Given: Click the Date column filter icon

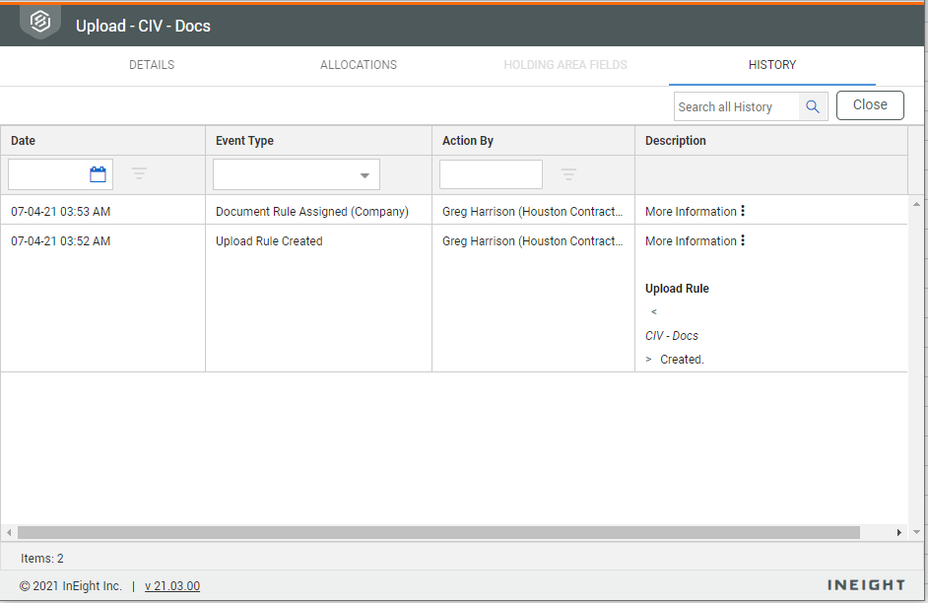Looking at the screenshot, I should pos(139,173).
